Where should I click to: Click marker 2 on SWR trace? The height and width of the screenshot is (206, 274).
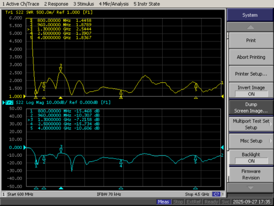(x=44, y=87)
